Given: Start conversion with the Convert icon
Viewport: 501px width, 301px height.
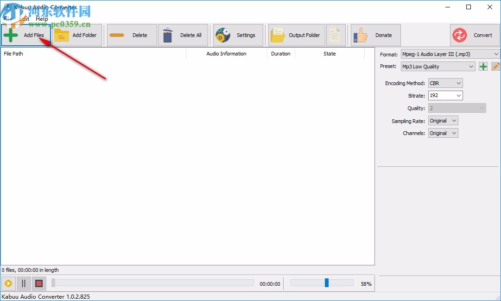Looking at the screenshot, I should [x=459, y=35].
